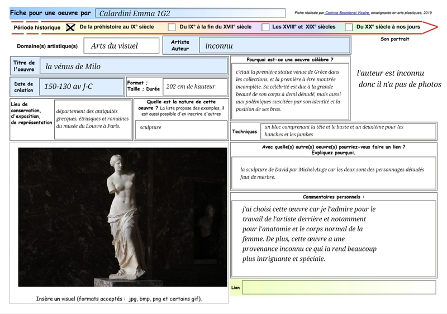447x314 pixels.
Task: Tick the 'Les XVIII° et XIX° siècles' checkbox
Action: pos(267,27)
